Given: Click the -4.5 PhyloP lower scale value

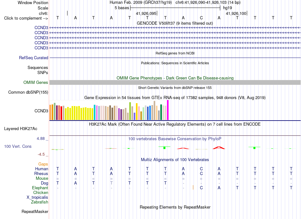Looking at the screenshot, I should coord(41,154).
